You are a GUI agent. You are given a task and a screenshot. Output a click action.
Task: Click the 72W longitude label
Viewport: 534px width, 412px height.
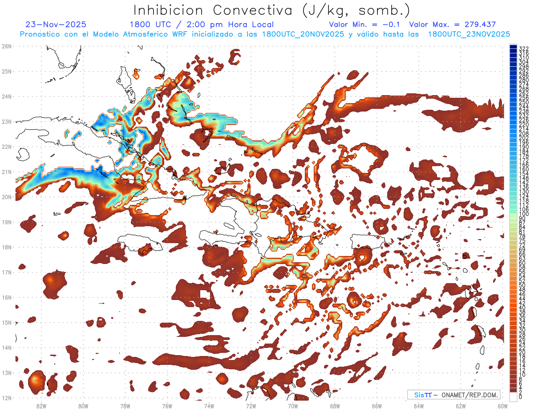[251, 406]
